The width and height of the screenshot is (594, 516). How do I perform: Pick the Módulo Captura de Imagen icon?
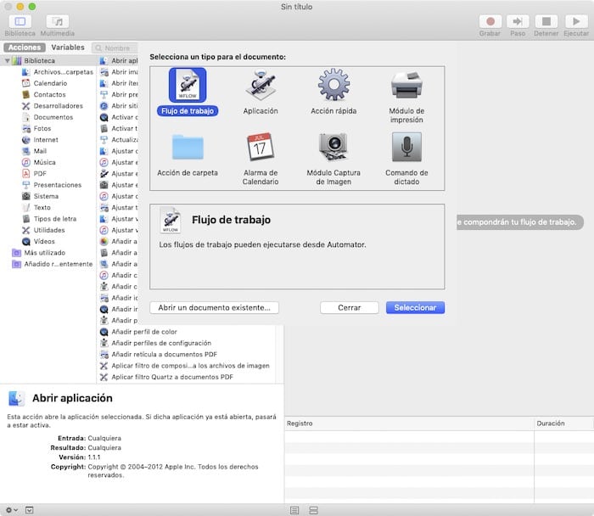click(333, 148)
